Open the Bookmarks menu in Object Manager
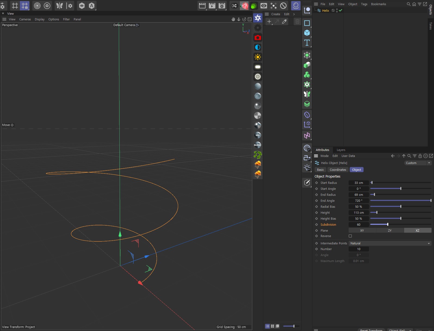 (379, 4)
